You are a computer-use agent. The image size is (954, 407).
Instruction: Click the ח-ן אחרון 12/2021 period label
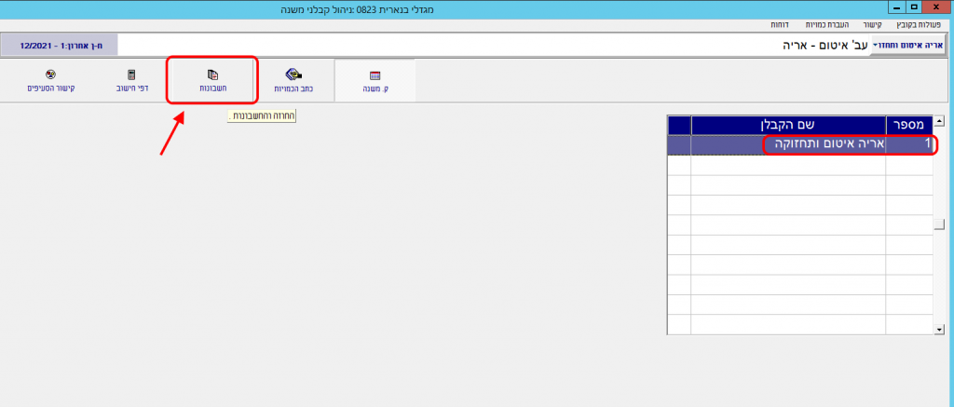59,45
